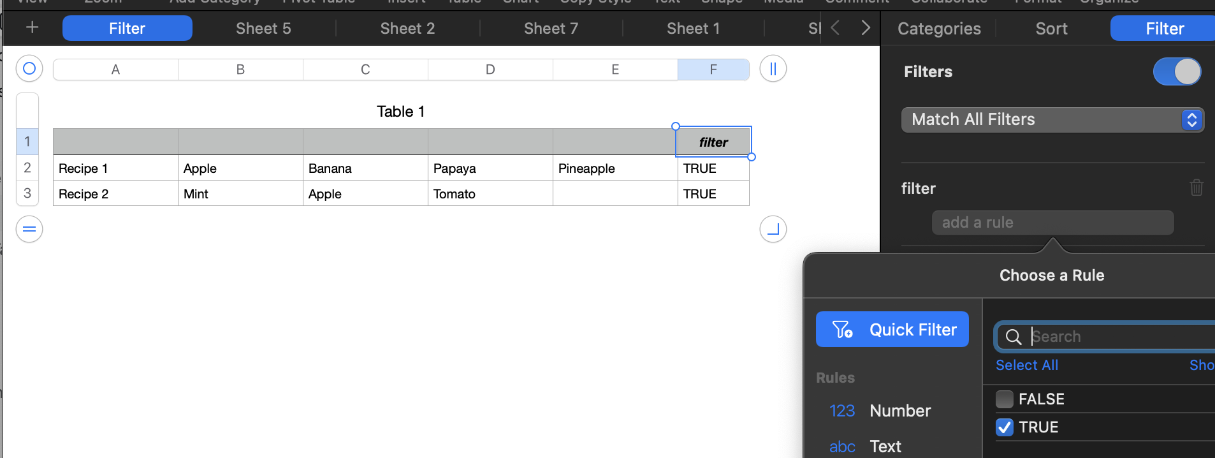Click the add row handle icon
The width and height of the screenshot is (1215, 458).
click(x=29, y=229)
